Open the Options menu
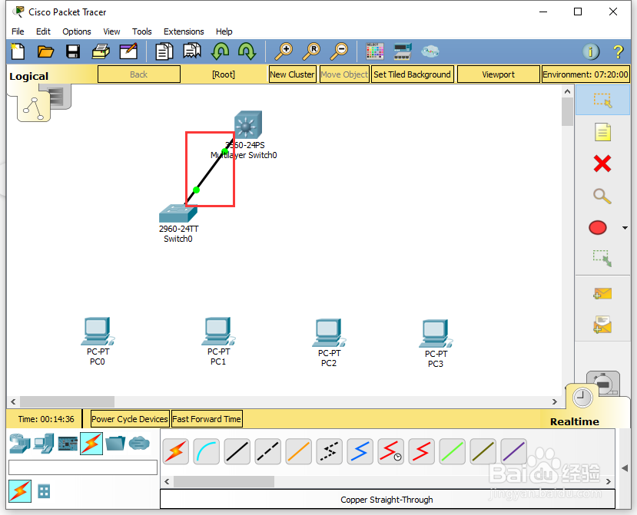This screenshot has width=637, height=515. [x=76, y=31]
